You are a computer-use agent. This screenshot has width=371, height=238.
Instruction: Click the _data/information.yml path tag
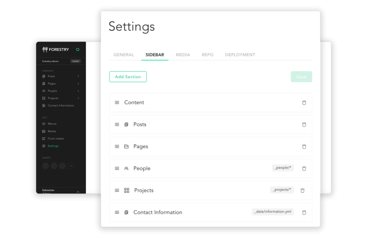[272, 212]
